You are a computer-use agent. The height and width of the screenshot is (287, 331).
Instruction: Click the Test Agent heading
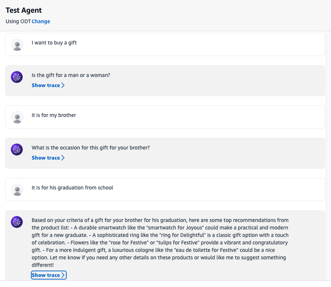(24, 10)
